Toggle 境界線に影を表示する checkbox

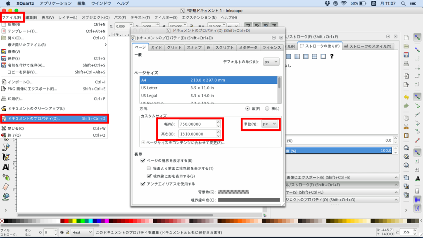point(149,176)
